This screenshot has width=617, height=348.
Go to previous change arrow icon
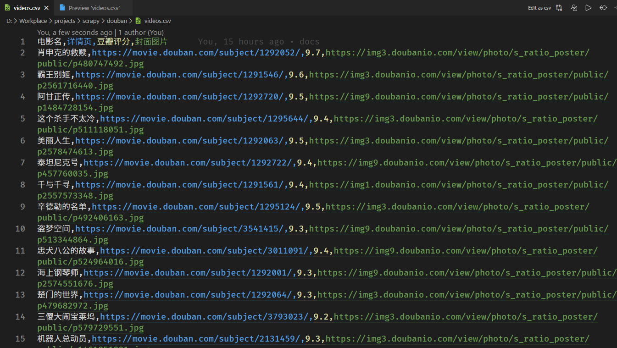pyautogui.click(x=603, y=8)
